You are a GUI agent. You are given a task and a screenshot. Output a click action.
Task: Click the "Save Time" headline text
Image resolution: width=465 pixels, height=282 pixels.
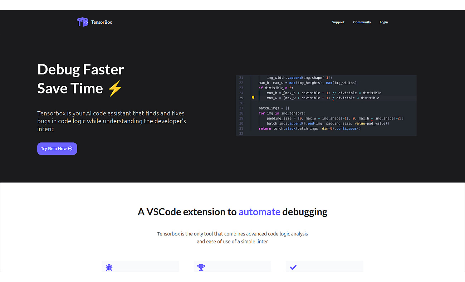click(x=70, y=88)
